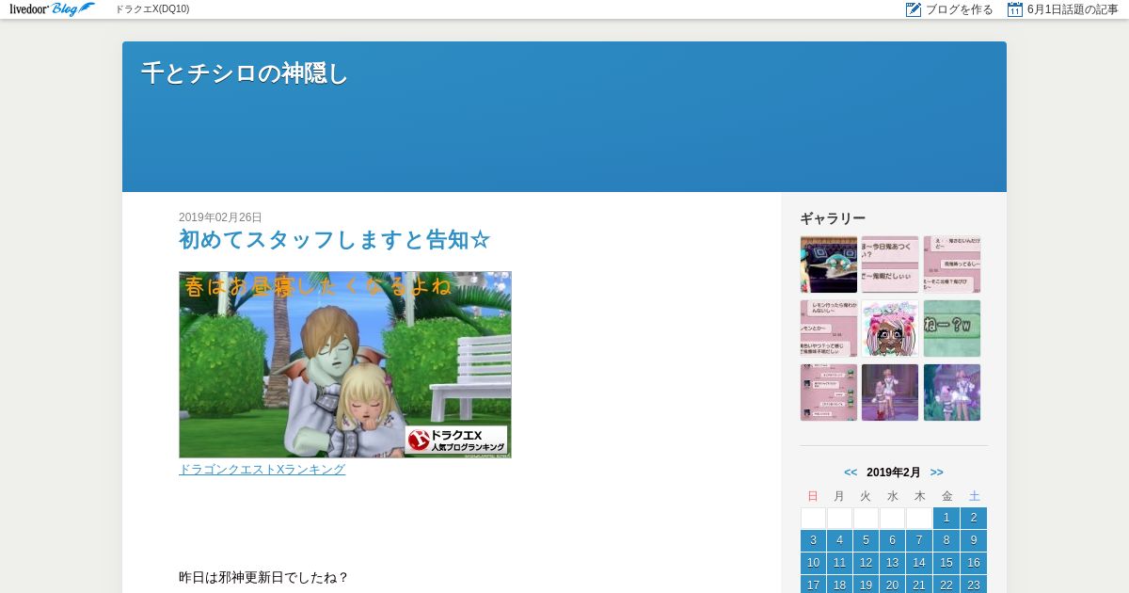Select calendar date 11
Image resolution: width=1129 pixels, height=593 pixels.
coord(839,563)
